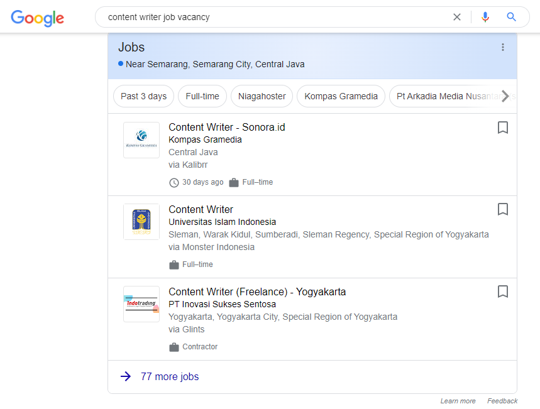540x409 pixels.
Task: Open Jobs panel three-dot options menu
Action: [x=502, y=47]
